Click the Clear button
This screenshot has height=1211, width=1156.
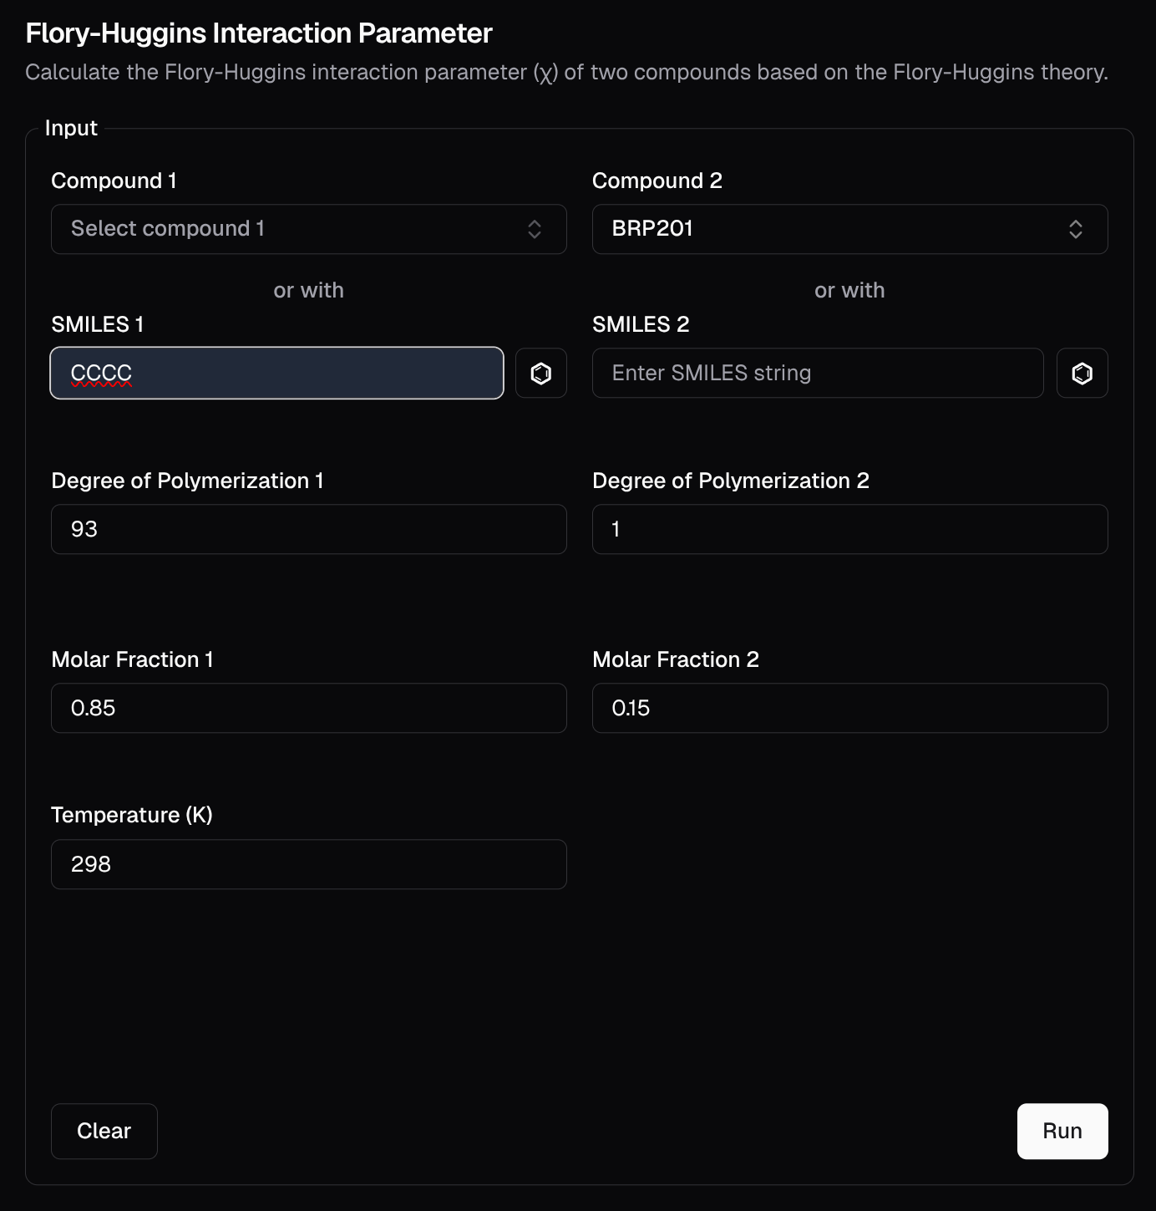click(x=104, y=1131)
